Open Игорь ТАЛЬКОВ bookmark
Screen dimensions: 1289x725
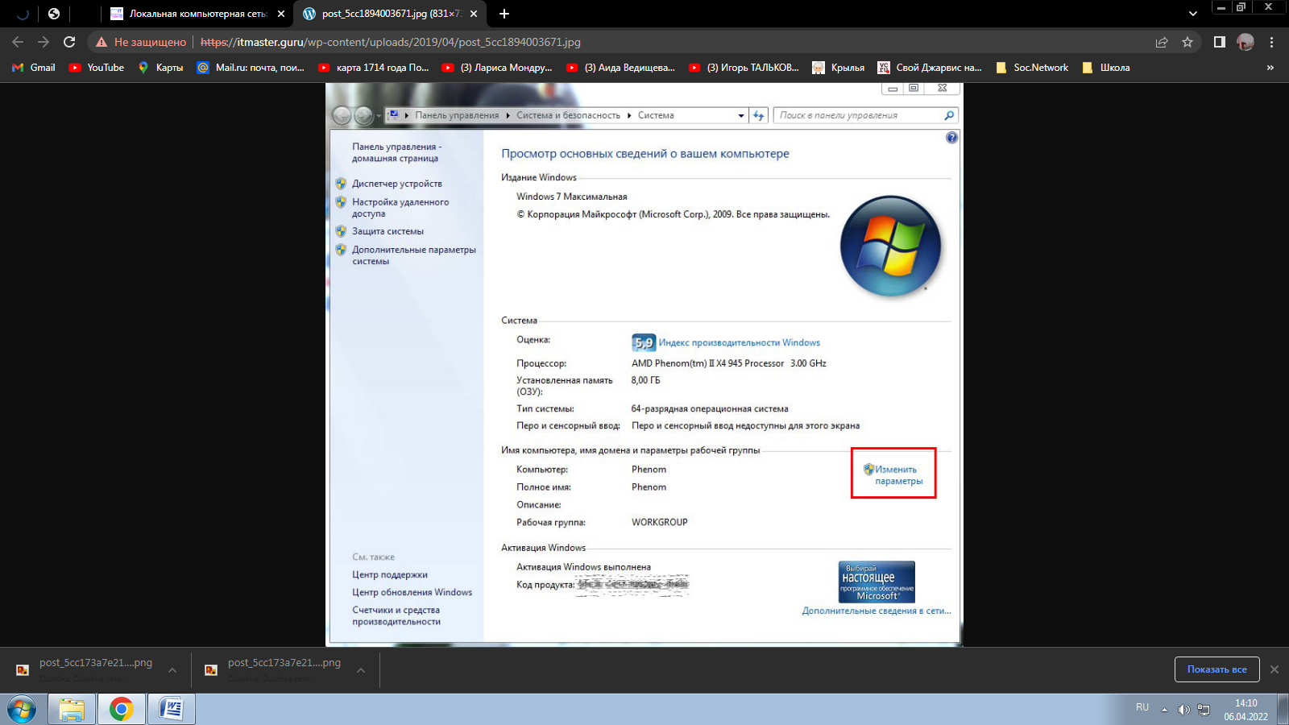coord(744,68)
